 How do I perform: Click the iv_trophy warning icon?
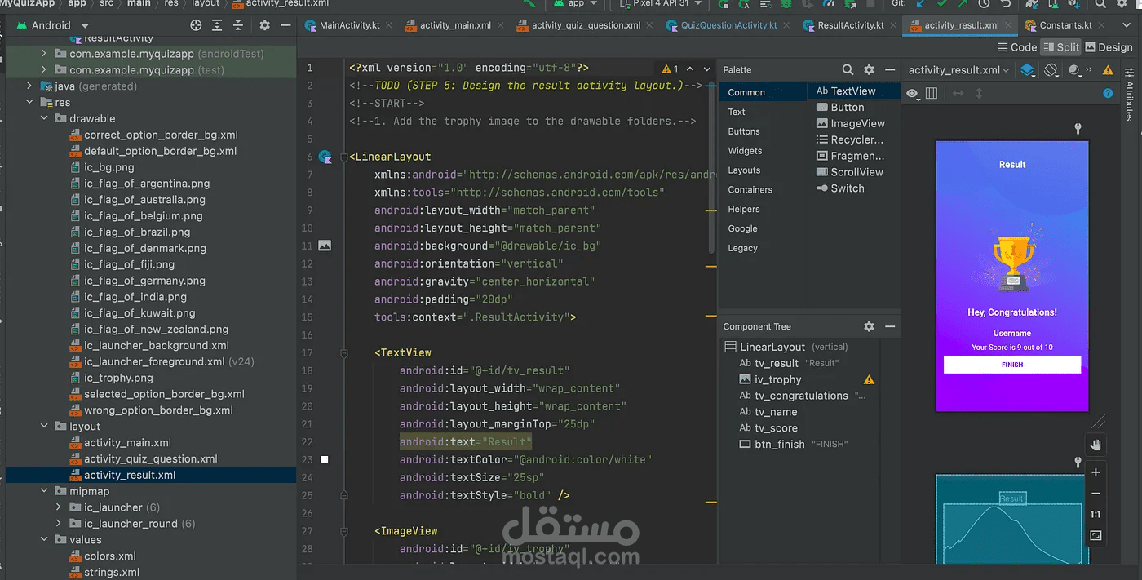pos(869,379)
